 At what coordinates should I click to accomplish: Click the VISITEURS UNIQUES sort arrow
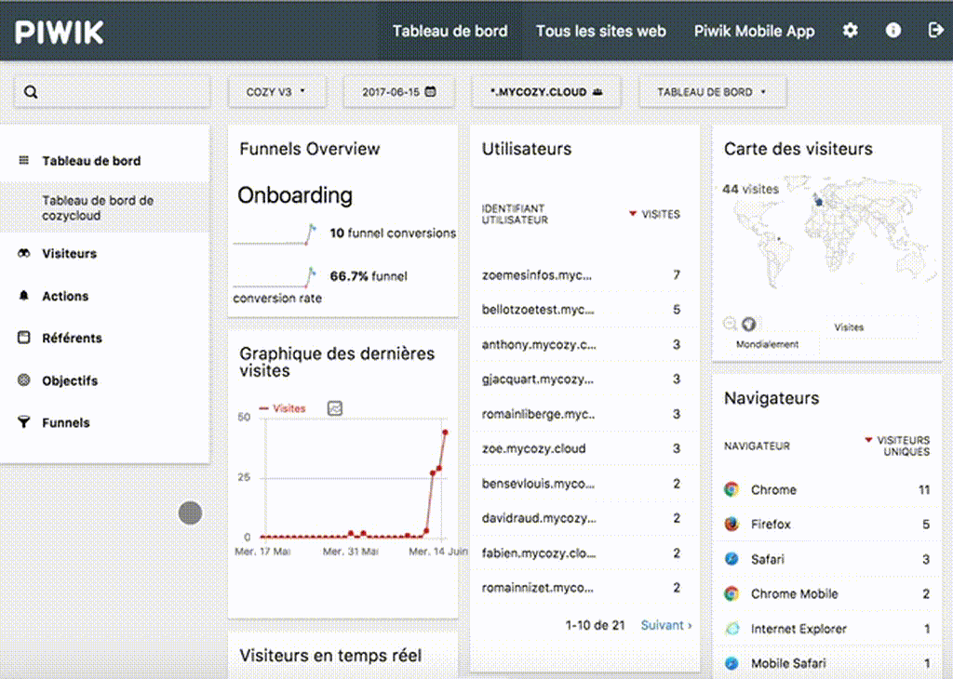[x=868, y=440]
